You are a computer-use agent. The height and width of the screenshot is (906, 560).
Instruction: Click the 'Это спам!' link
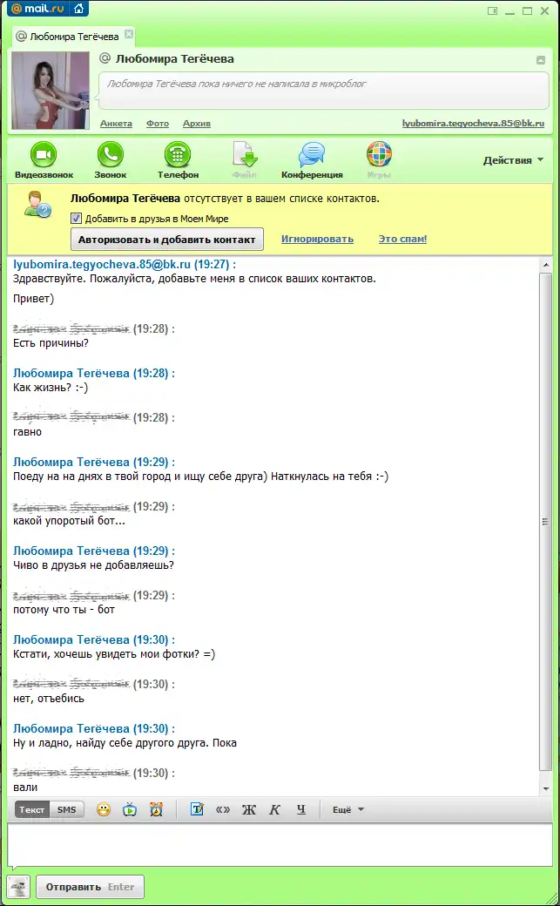[402, 239]
